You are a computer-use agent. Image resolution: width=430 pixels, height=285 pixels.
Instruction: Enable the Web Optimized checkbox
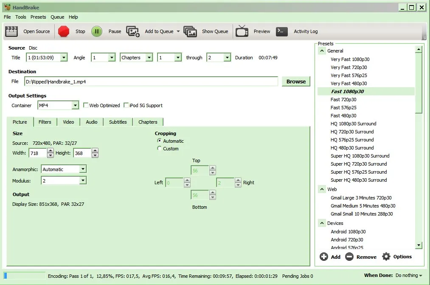[x=86, y=105]
